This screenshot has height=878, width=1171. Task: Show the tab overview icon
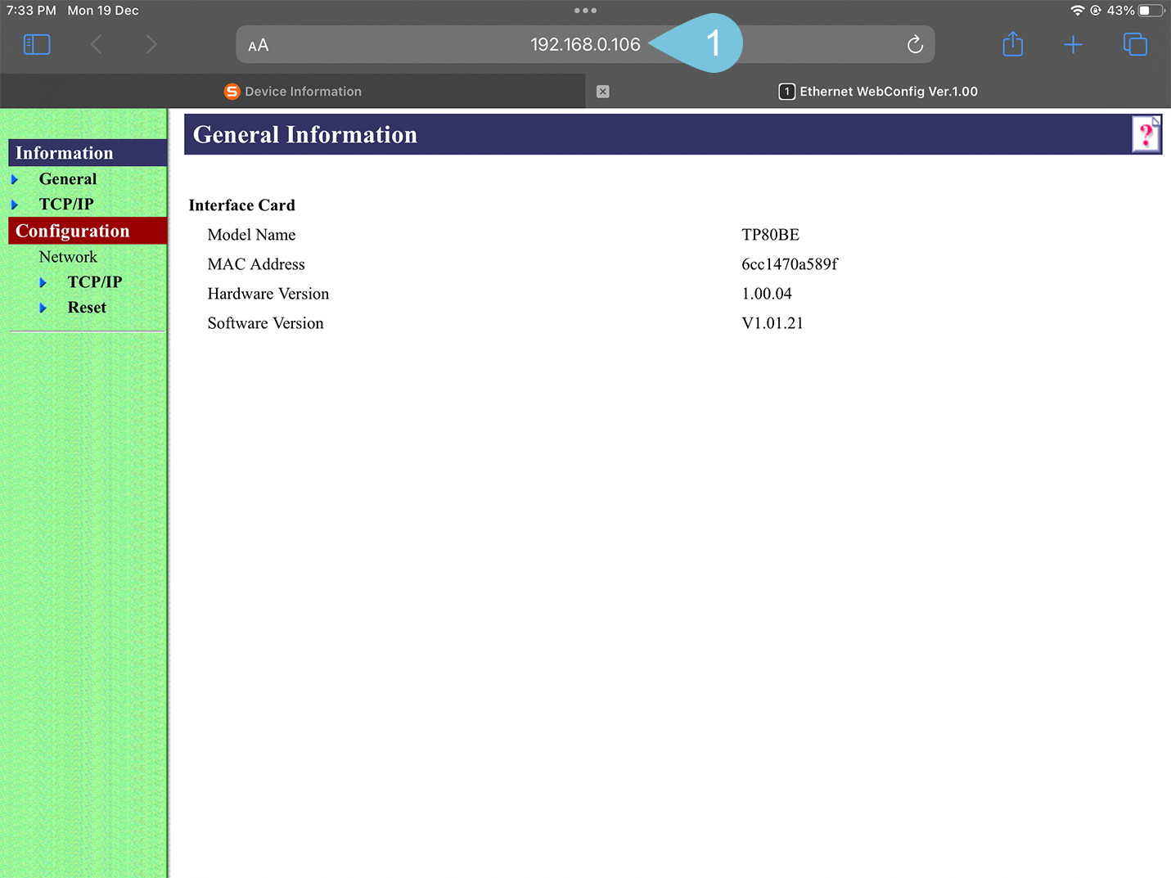(x=1135, y=44)
